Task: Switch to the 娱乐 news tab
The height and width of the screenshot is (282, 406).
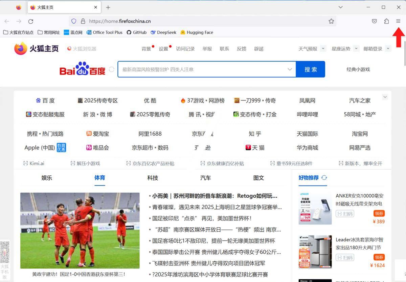Action: [x=47, y=178]
